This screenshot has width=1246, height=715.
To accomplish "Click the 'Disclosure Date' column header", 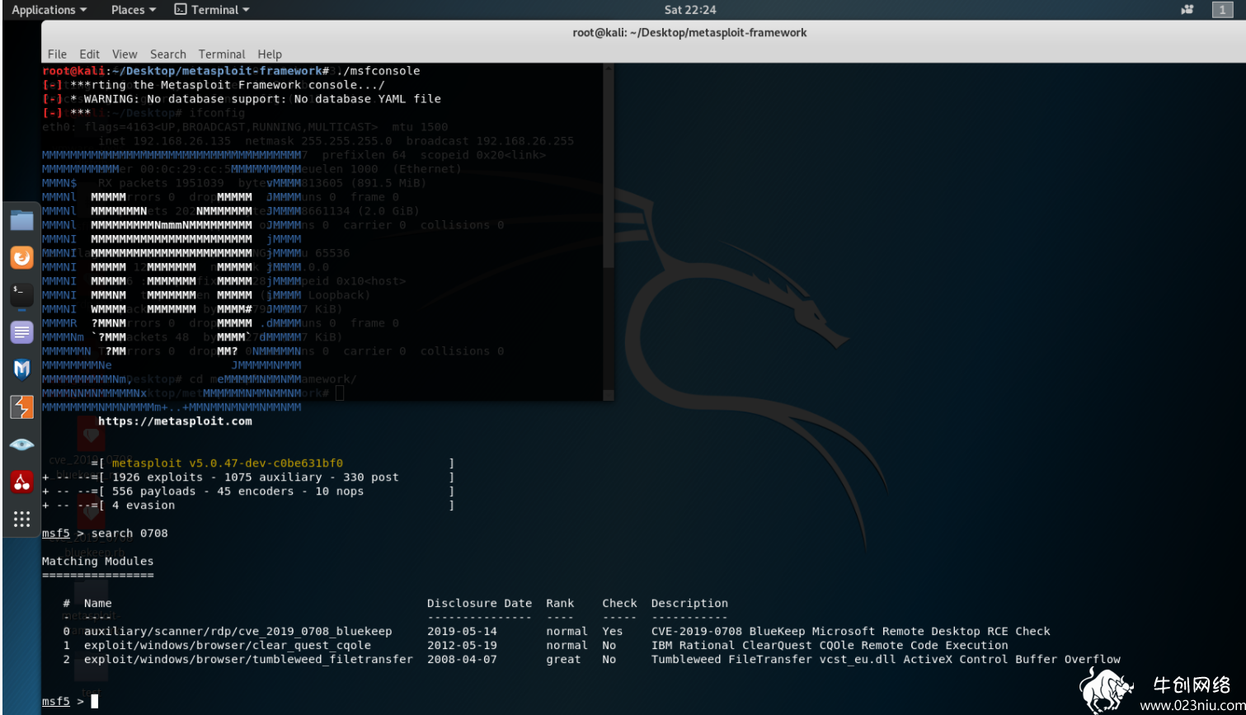I will pyautogui.click(x=480, y=603).
